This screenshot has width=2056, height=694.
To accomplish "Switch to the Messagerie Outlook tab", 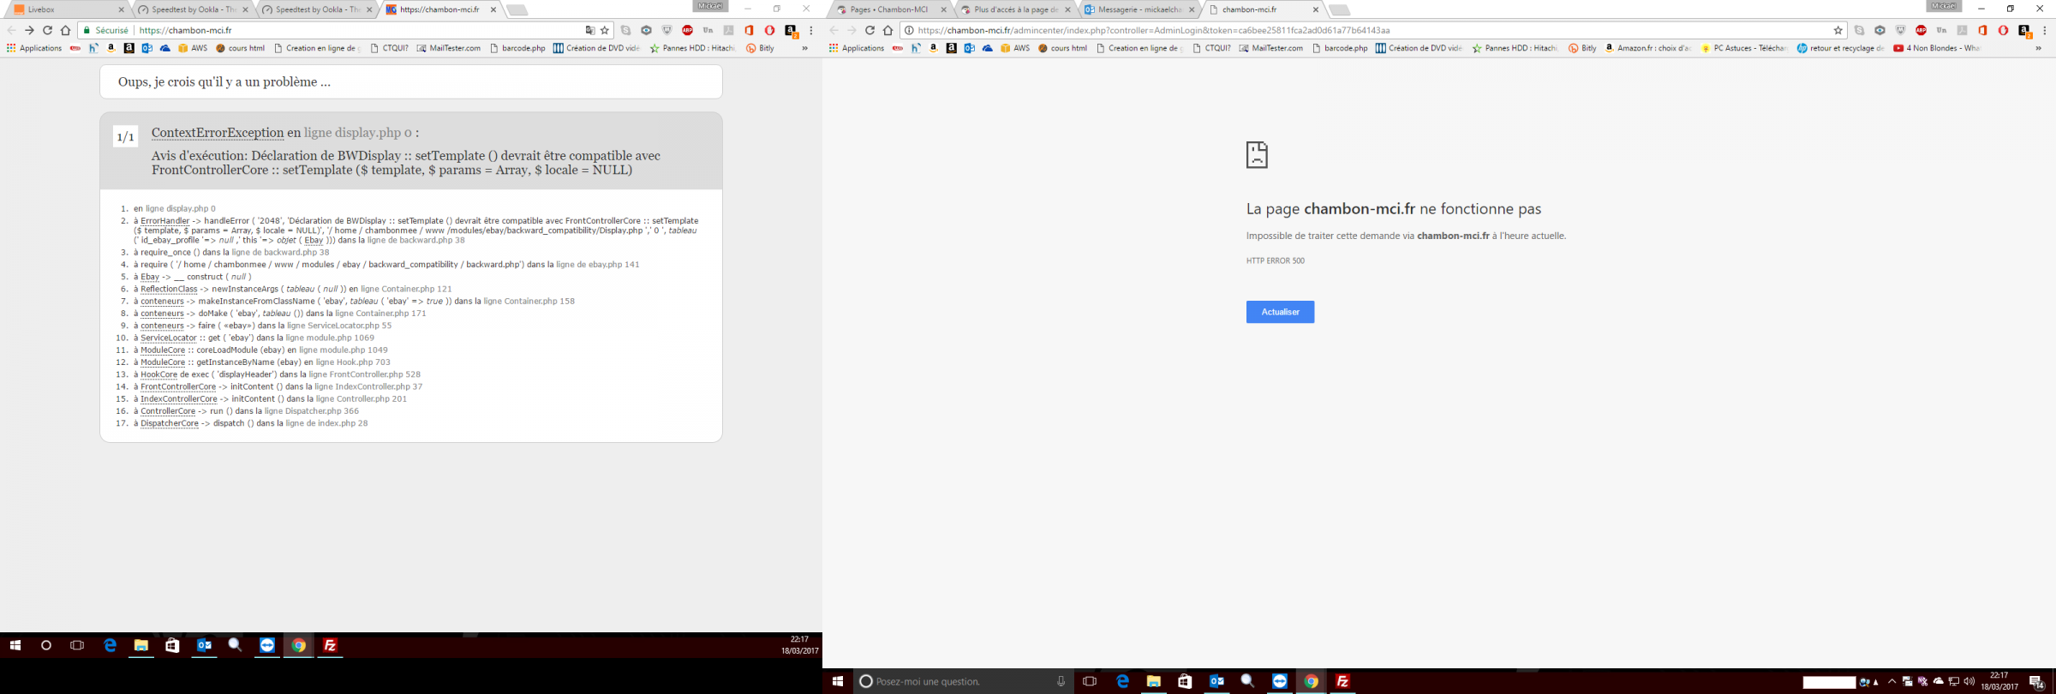I will pyautogui.click(x=1139, y=9).
